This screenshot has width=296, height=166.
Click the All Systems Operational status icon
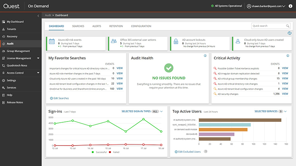click(x=212, y=6)
